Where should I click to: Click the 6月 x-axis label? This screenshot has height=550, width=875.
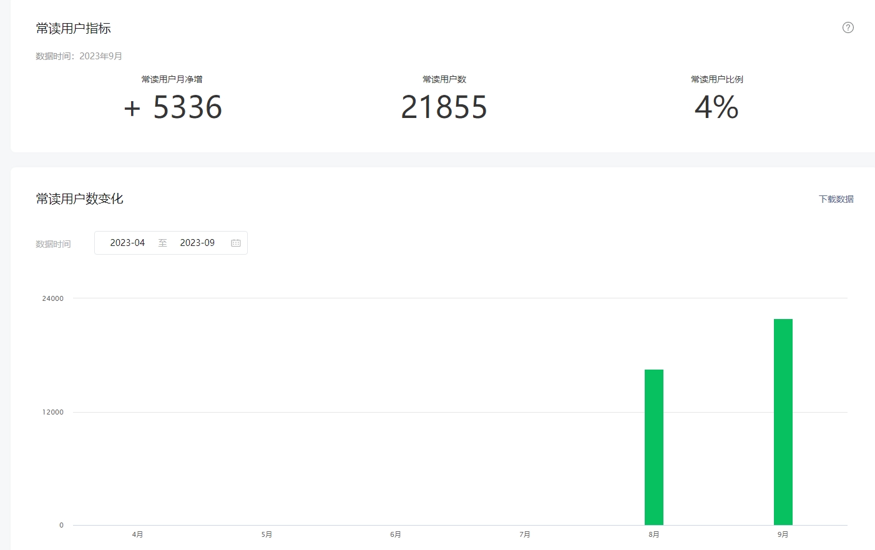pyautogui.click(x=396, y=534)
